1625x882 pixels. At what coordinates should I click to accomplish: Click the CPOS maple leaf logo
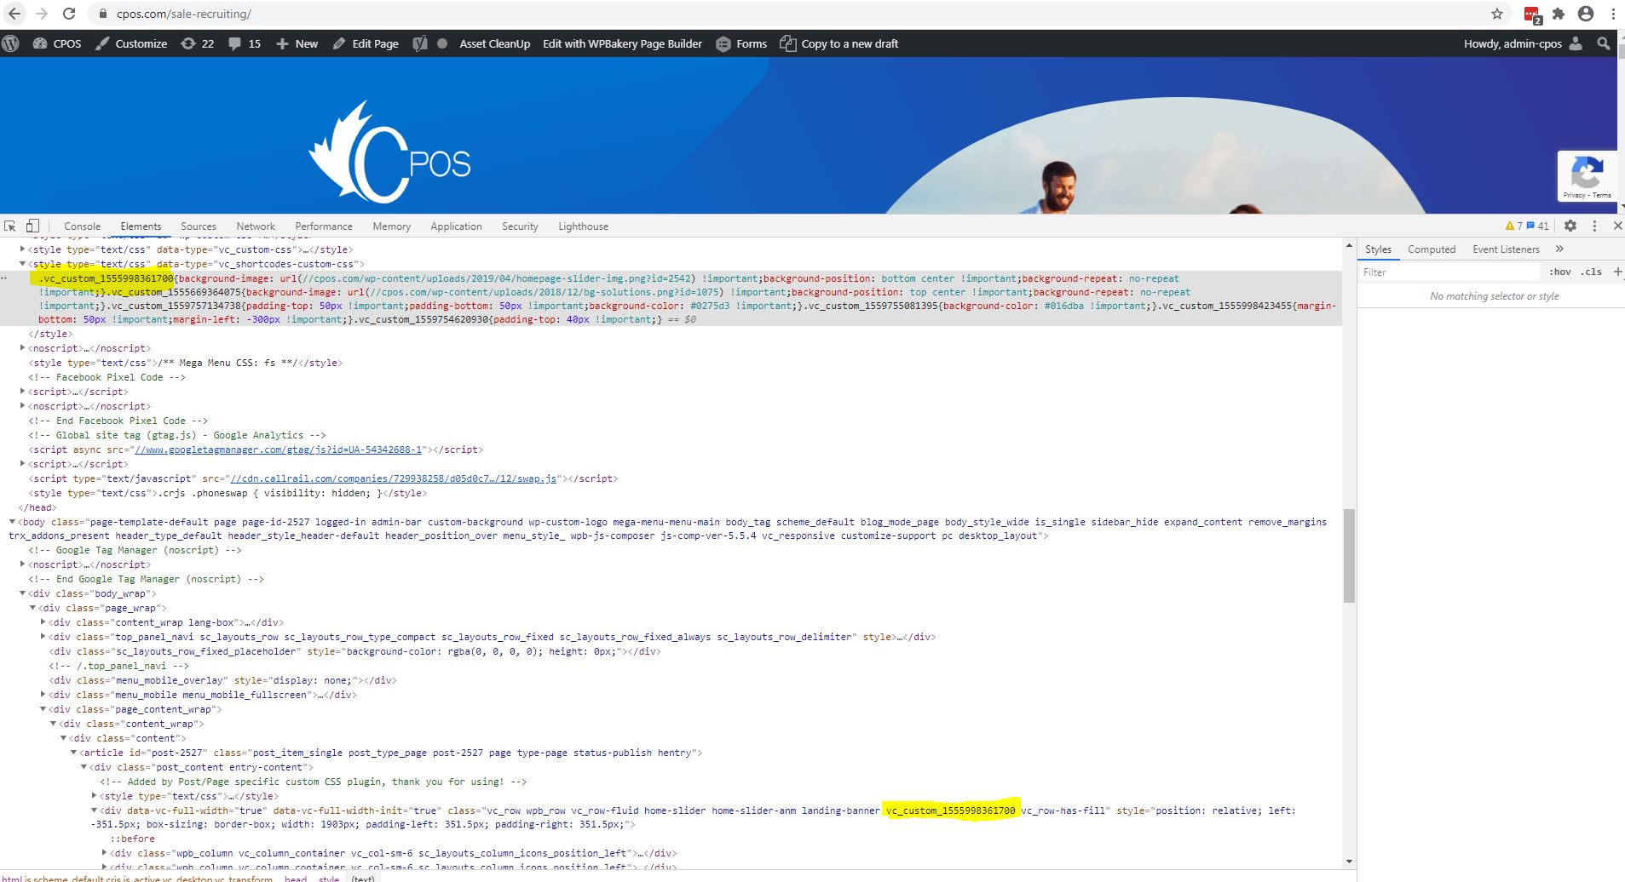click(x=389, y=152)
